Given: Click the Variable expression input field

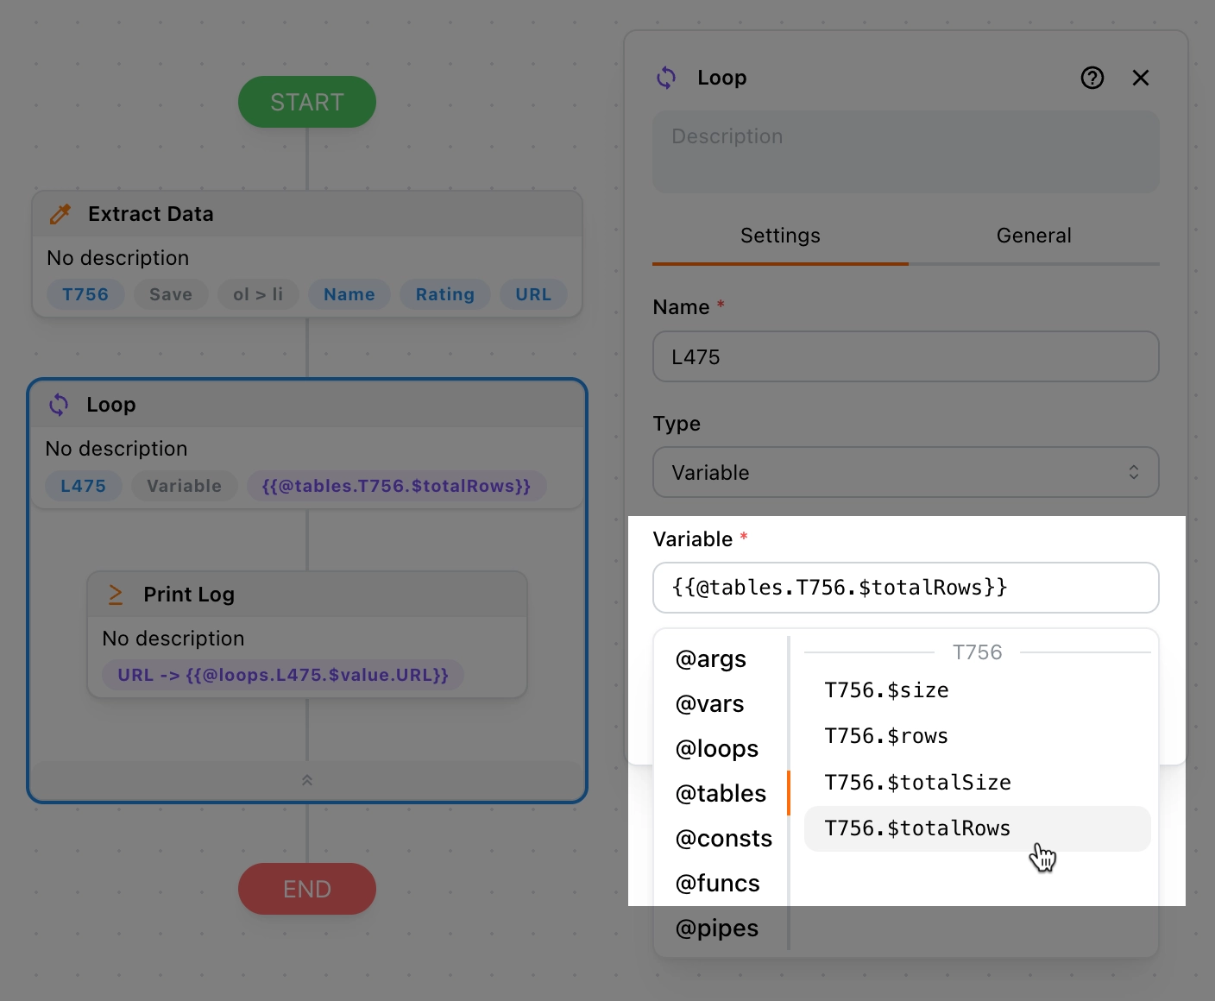Looking at the screenshot, I should 905,588.
